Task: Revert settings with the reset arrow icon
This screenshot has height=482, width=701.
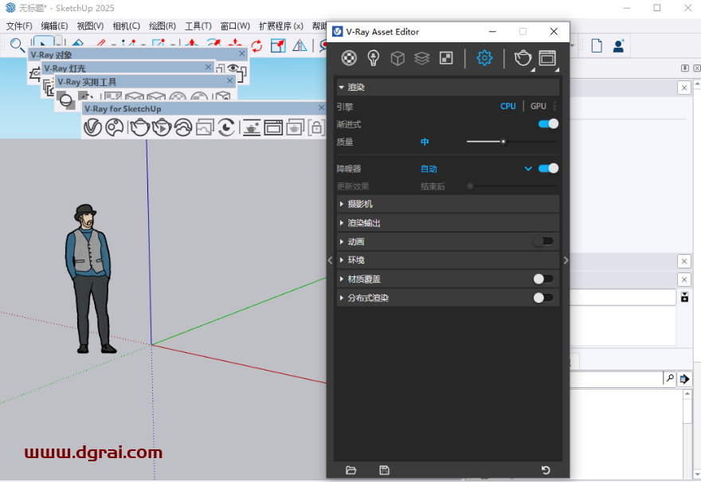Action: pyautogui.click(x=546, y=470)
